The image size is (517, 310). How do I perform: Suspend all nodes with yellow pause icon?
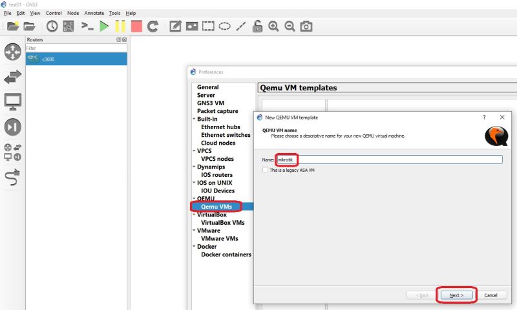click(120, 26)
